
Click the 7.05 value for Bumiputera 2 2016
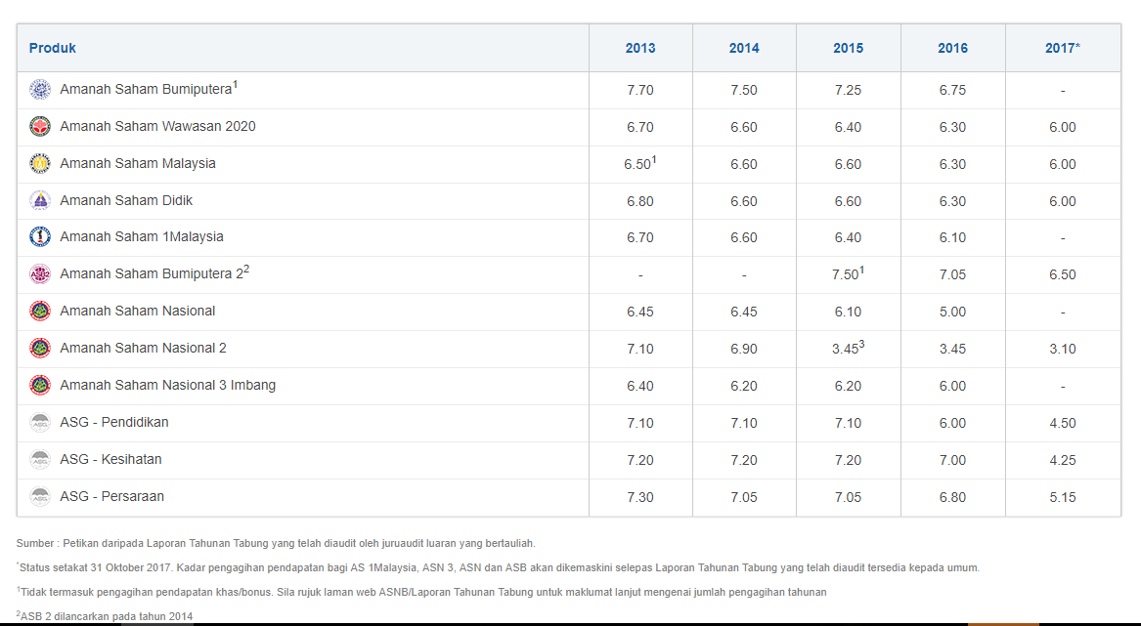coord(952,274)
